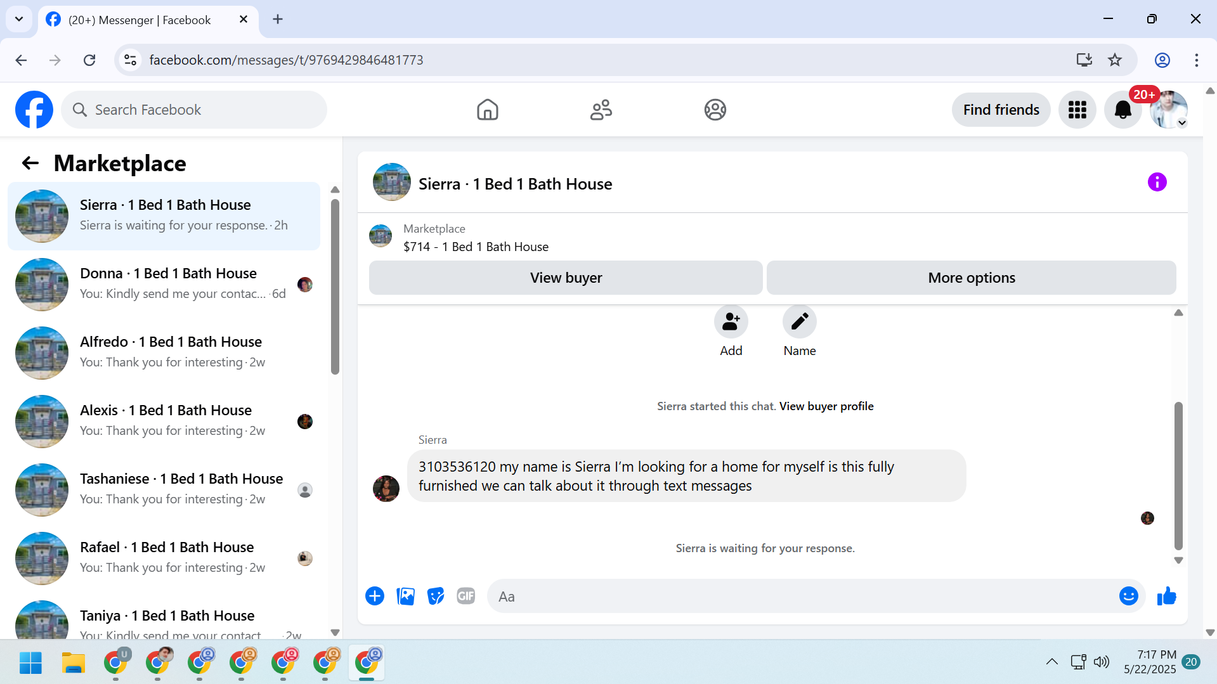1217x684 pixels.
Task: Open the Taniya conversation
Action: [x=164, y=617]
